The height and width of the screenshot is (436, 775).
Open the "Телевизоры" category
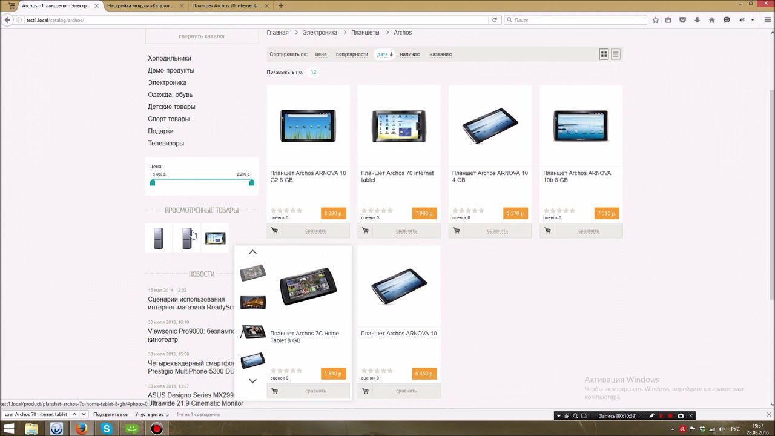click(166, 144)
